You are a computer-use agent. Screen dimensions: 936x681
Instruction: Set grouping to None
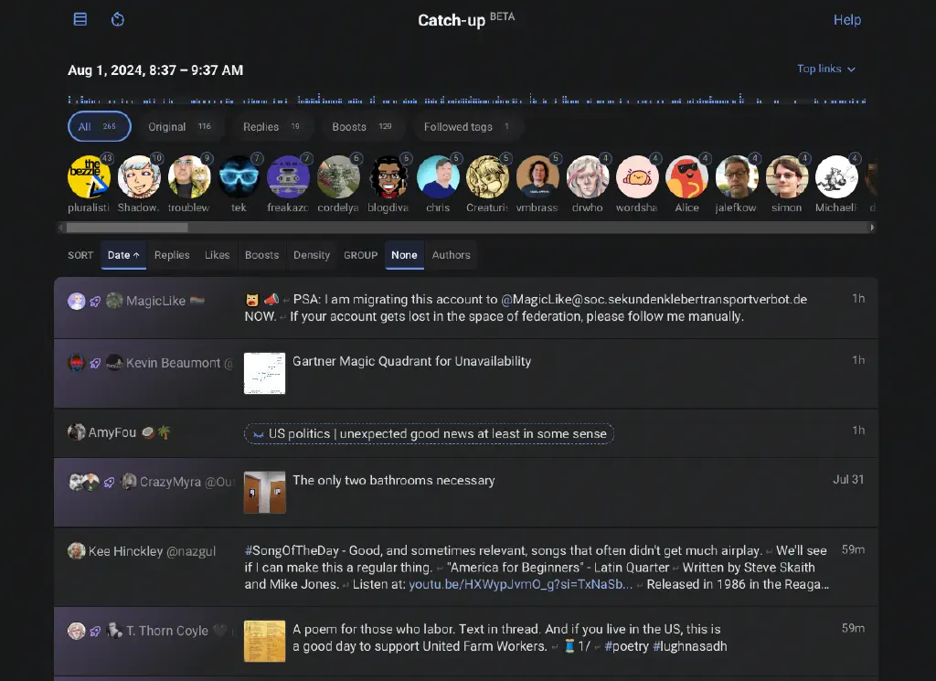coord(404,255)
